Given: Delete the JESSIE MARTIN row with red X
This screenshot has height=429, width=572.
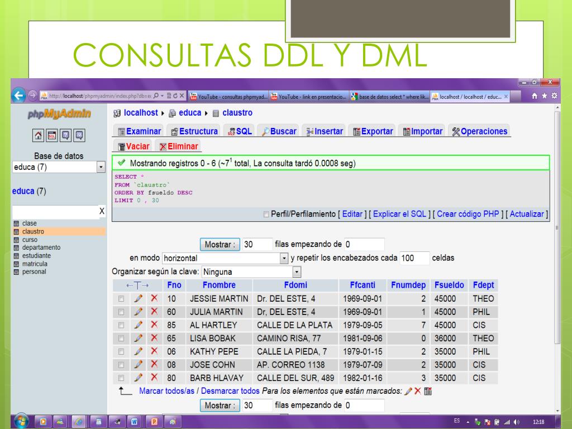Looking at the screenshot, I should point(154,298).
